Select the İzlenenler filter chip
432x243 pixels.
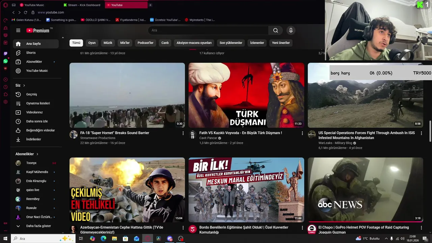(x=257, y=43)
